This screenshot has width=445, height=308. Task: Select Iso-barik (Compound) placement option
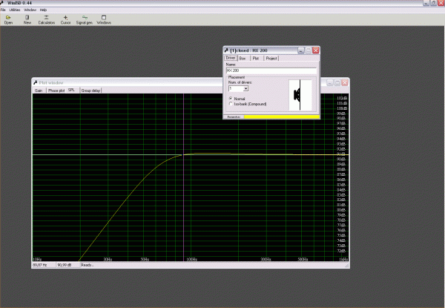[x=231, y=104]
